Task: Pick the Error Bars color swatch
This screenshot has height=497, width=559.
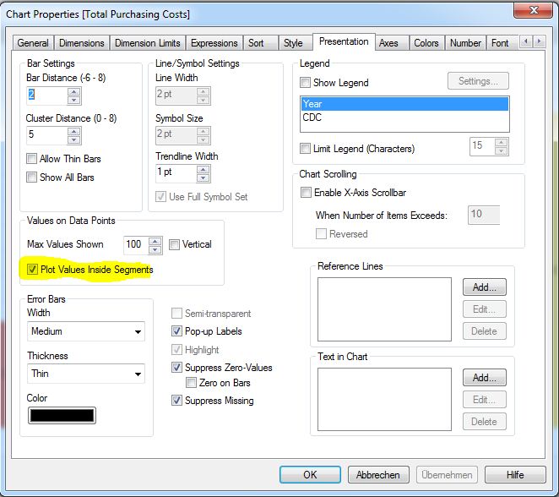Action: point(62,415)
